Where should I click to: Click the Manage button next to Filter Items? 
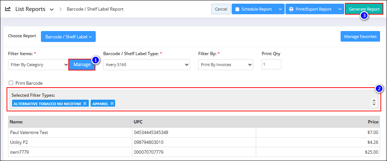click(82, 65)
